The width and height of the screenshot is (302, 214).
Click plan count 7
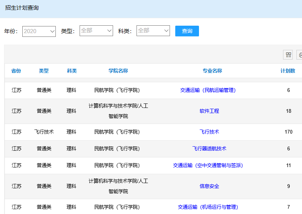[289, 207]
